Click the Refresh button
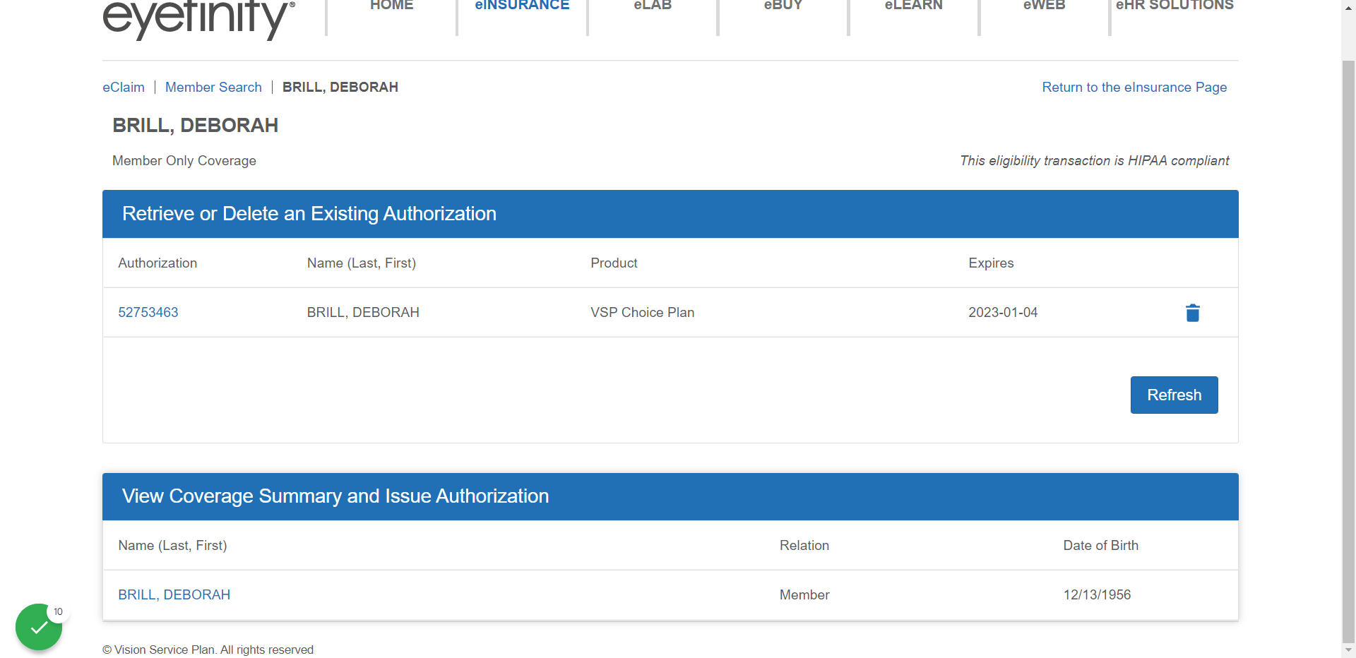The height and width of the screenshot is (658, 1356). click(1174, 395)
